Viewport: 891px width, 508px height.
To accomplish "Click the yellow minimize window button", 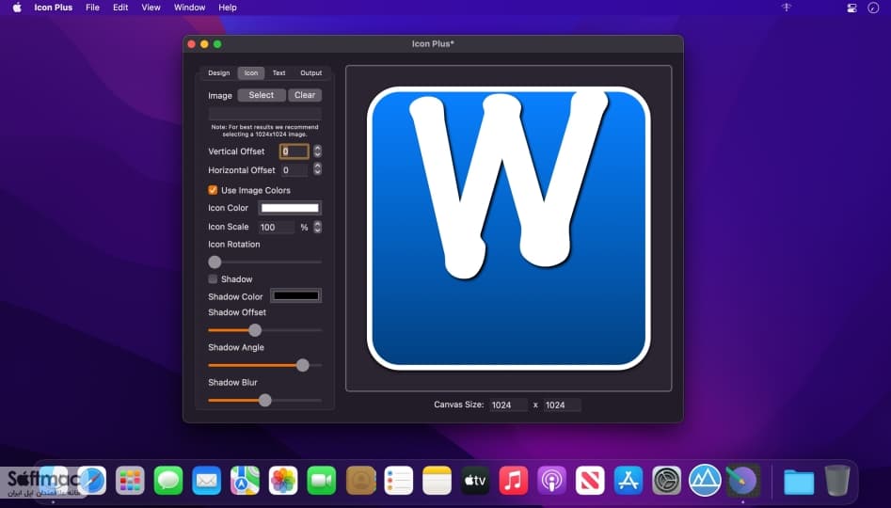I will [204, 44].
